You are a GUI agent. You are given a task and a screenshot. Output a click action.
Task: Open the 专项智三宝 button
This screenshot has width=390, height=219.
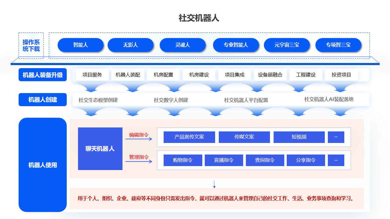point(339,45)
